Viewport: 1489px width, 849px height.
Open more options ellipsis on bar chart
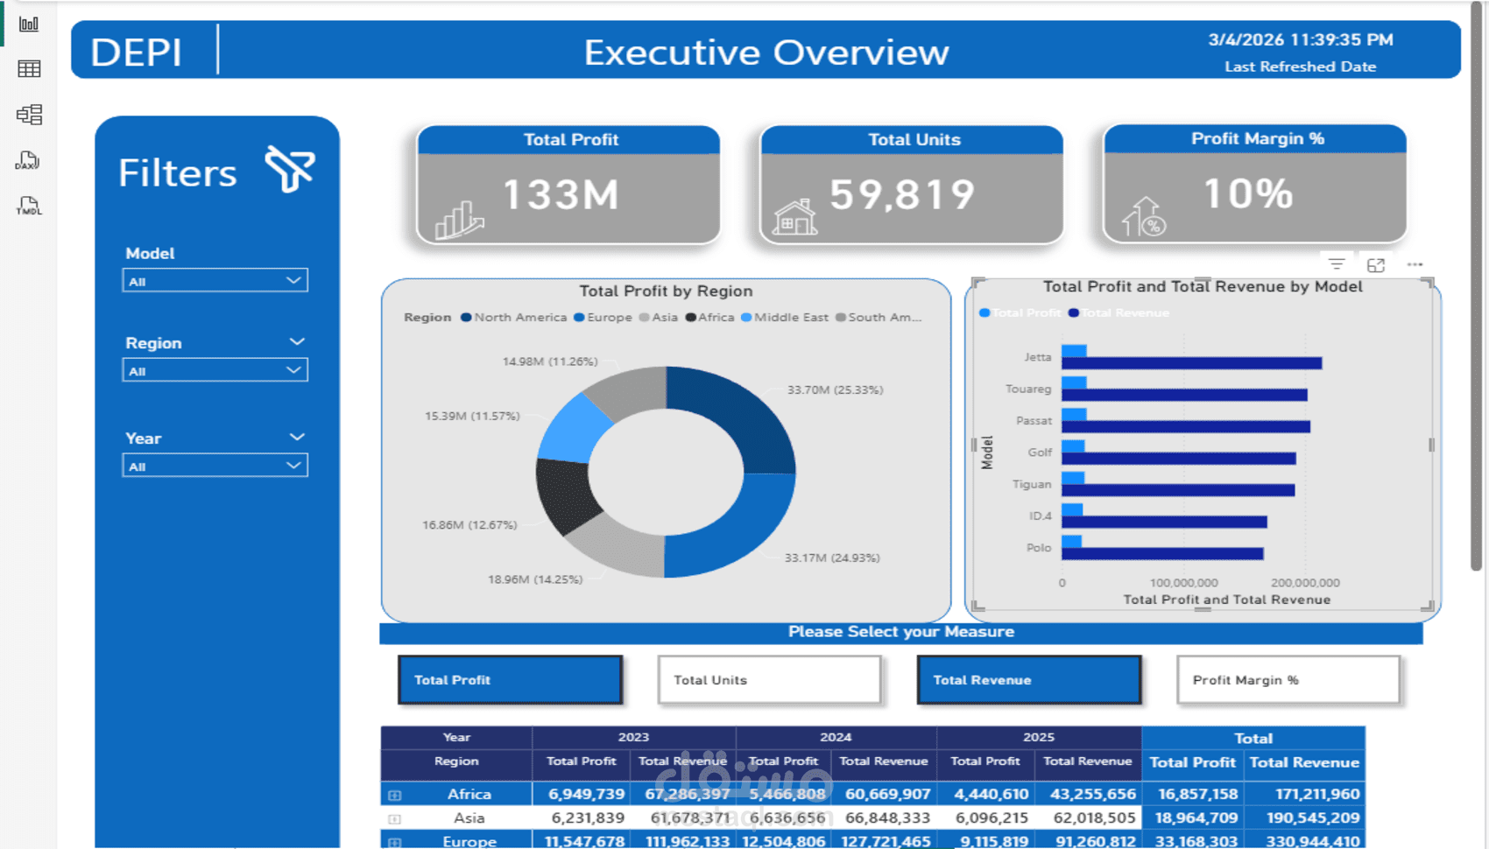coord(1415,264)
